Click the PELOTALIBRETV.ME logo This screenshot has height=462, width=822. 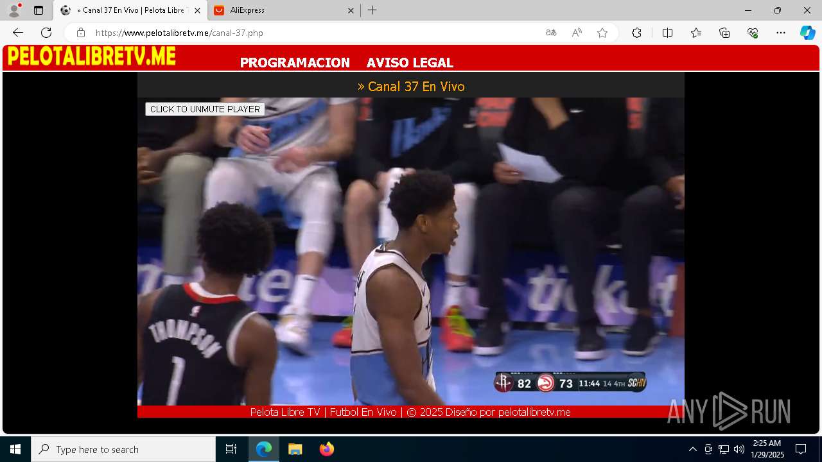point(92,56)
